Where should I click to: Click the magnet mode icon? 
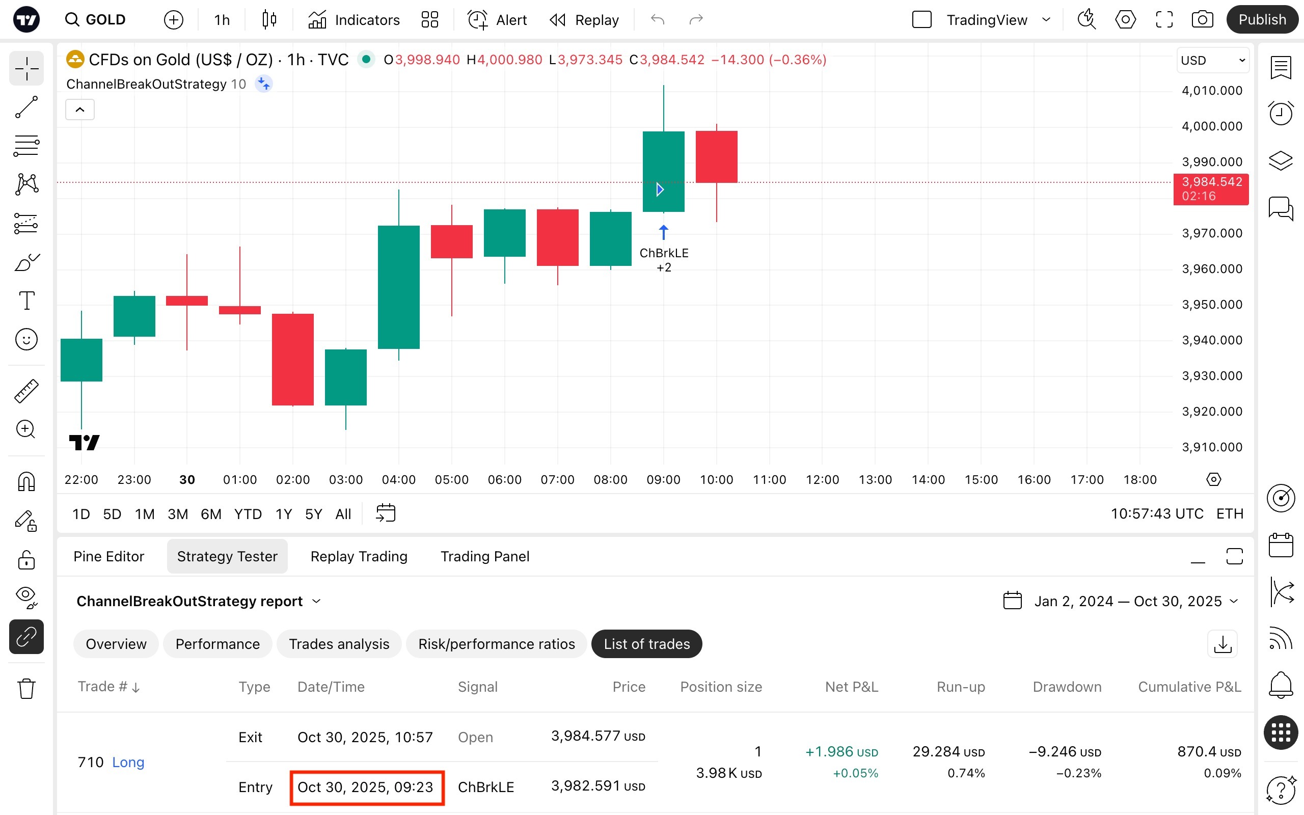pyautogui.click(x=26, y=481)
